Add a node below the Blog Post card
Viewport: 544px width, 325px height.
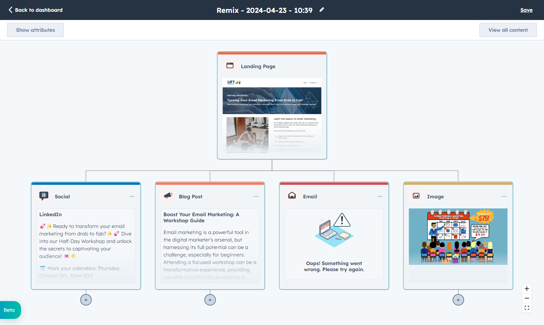coord(210,300)
